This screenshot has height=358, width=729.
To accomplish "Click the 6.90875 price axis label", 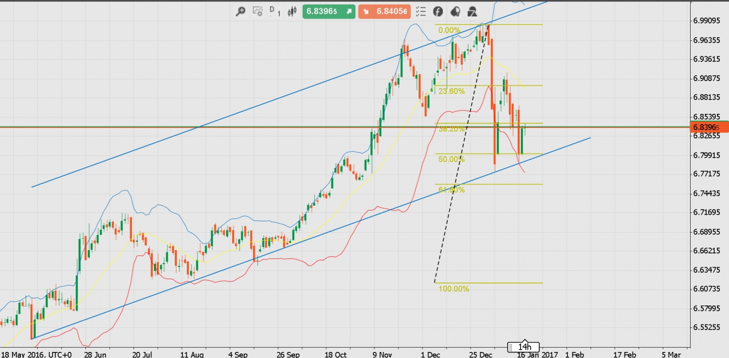I will tap(706, 78).
